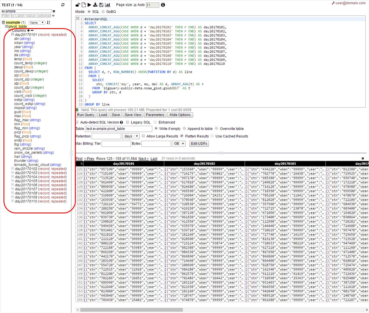Screen dimensions: 369x313
Task: Open retention days unit dropdown
Action: 131,136
